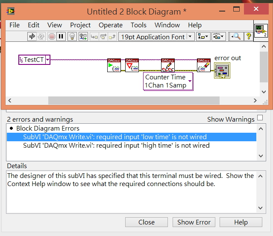Click the LabVIEW title bar app icon
273x236 pixels.
(x=11, y=11)
